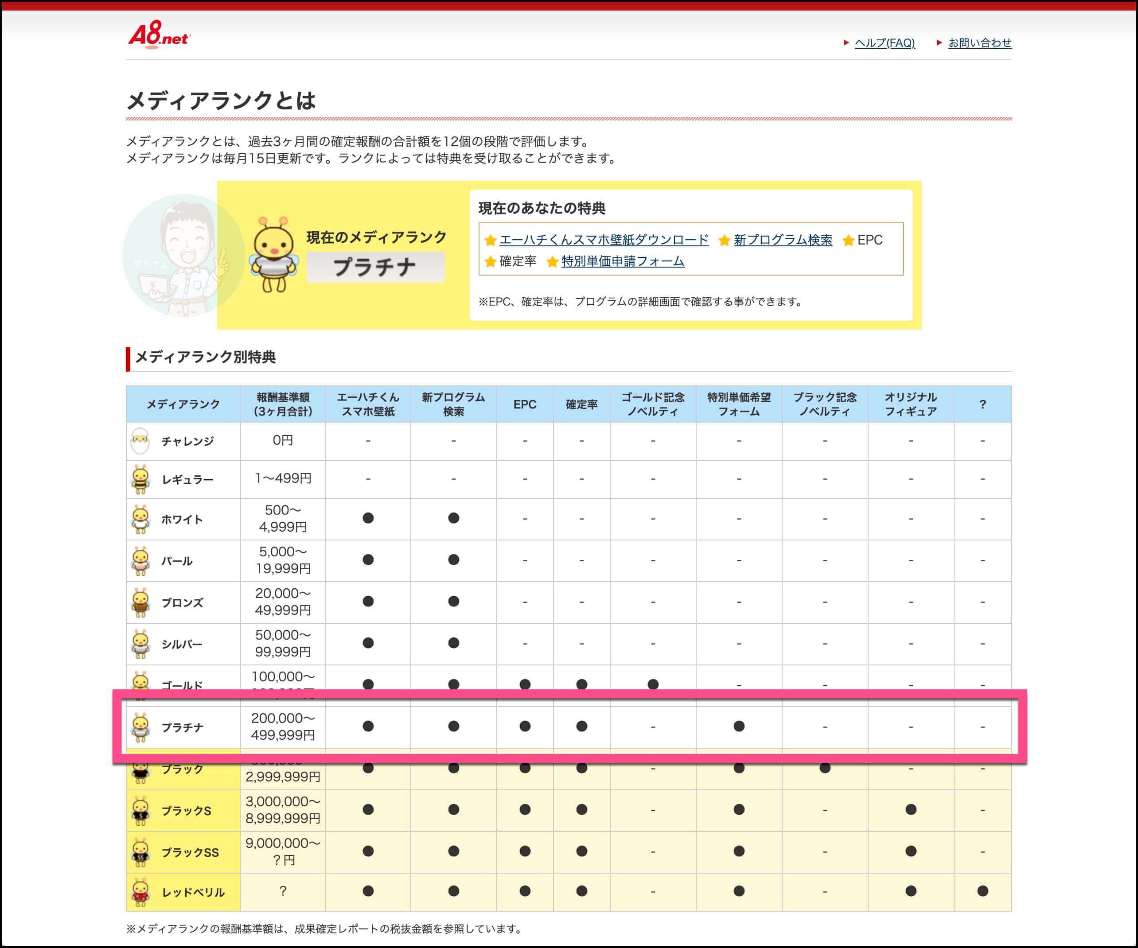1138x948 pixels.
Task: Click the 500〜4,999円 amount cell
Action: coord(283,518)
